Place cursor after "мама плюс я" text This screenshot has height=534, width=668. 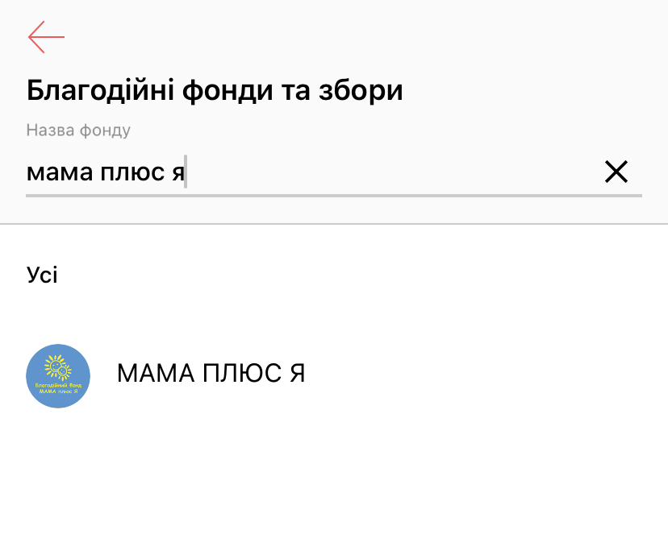(x=186, y=172)
